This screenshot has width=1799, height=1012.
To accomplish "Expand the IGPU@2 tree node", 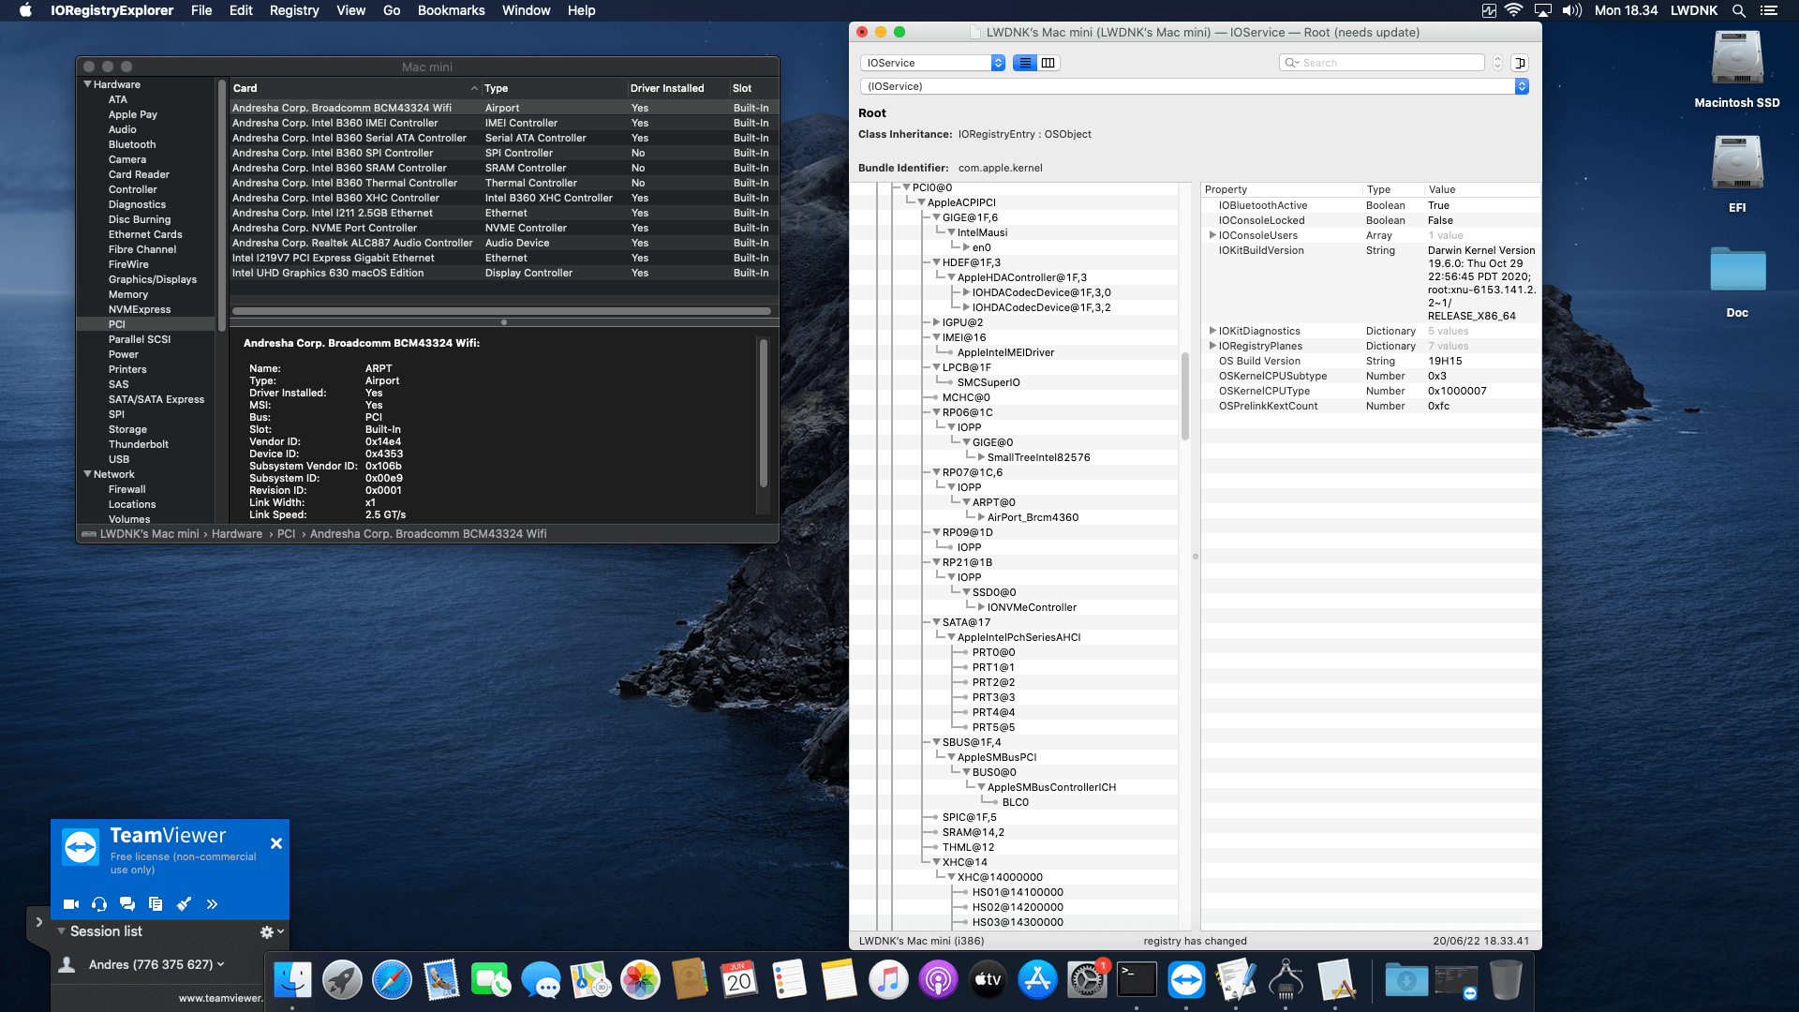I will click(x=936, y=322).
